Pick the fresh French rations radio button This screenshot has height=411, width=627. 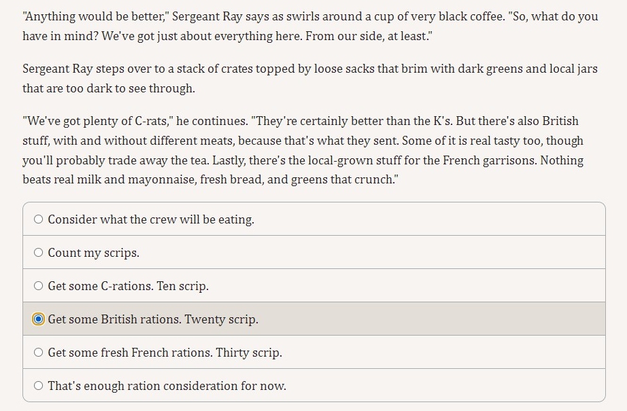pos(38,353)
